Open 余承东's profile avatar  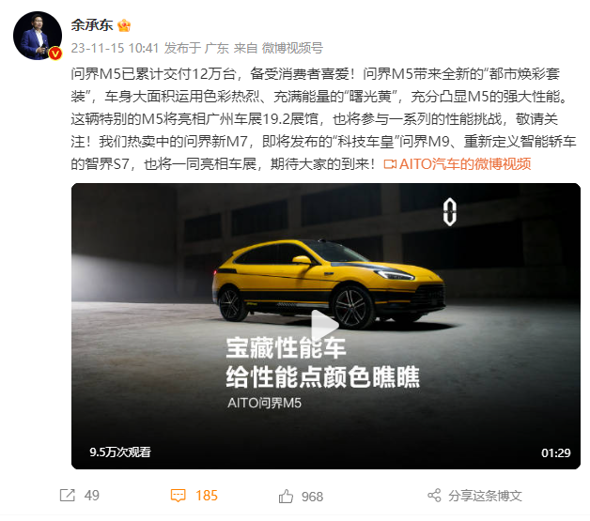point(38,36)
